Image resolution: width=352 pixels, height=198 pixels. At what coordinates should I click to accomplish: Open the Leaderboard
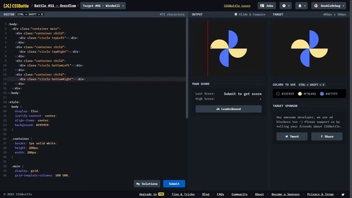tap(229, 109)
